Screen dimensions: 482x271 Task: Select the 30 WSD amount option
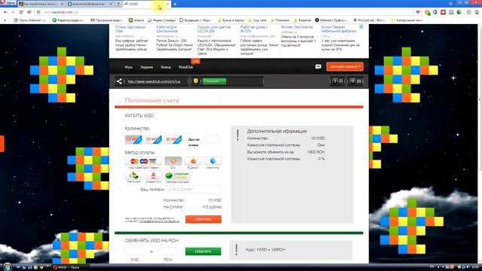[x=173, y=139]
